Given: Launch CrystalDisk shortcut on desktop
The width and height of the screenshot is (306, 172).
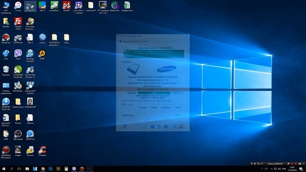Looking at the screenshot, I should coord(55,6).
